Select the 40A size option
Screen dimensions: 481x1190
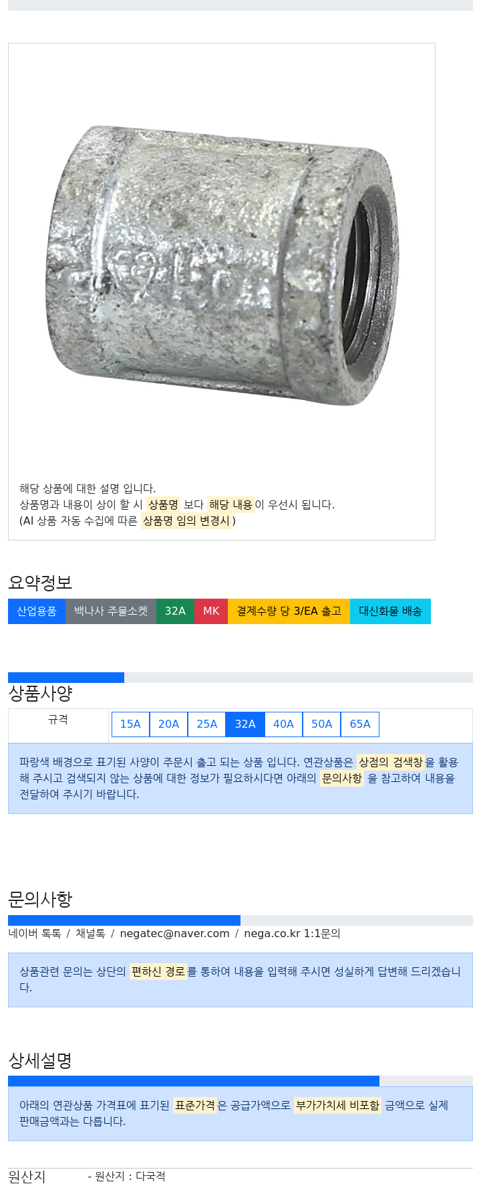coord(283,724)
